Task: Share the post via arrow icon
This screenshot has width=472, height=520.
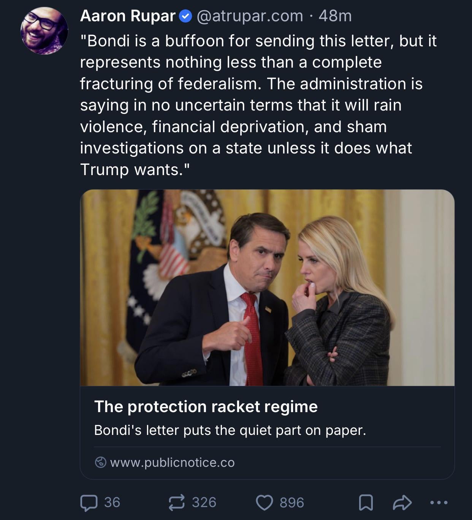Action: tap(402, 503)
